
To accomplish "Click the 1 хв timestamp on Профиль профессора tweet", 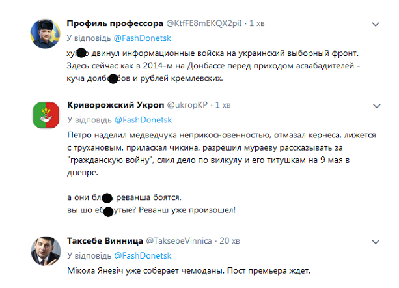I will pyautogui.click(x=258, y=24).
